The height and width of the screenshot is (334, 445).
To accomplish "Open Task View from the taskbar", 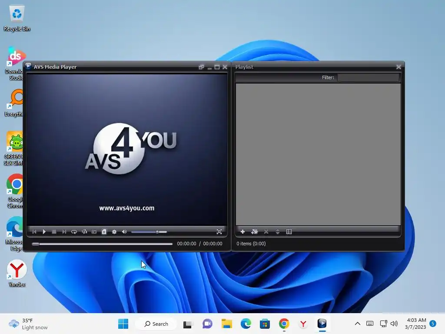I will click(188, 324).
